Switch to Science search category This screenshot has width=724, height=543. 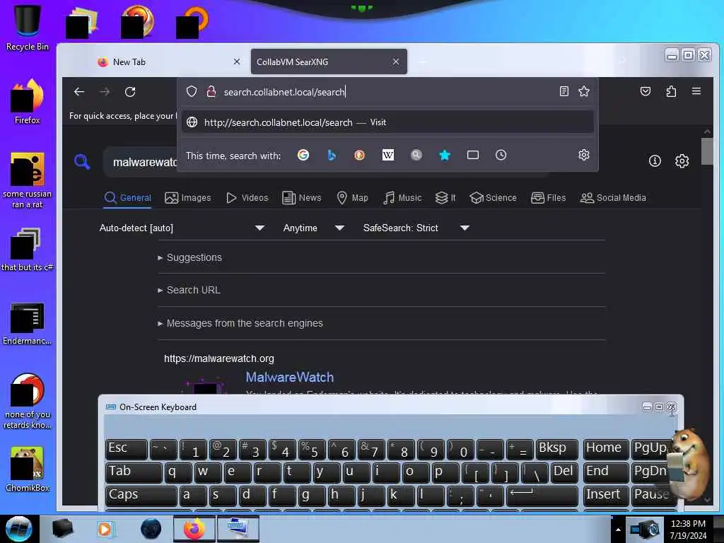(493, 198)
